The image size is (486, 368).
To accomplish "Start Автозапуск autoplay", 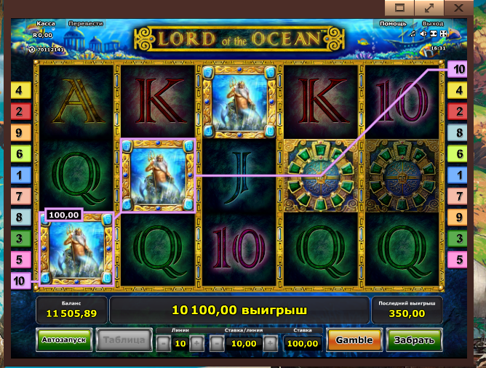I will click(64, 340).
